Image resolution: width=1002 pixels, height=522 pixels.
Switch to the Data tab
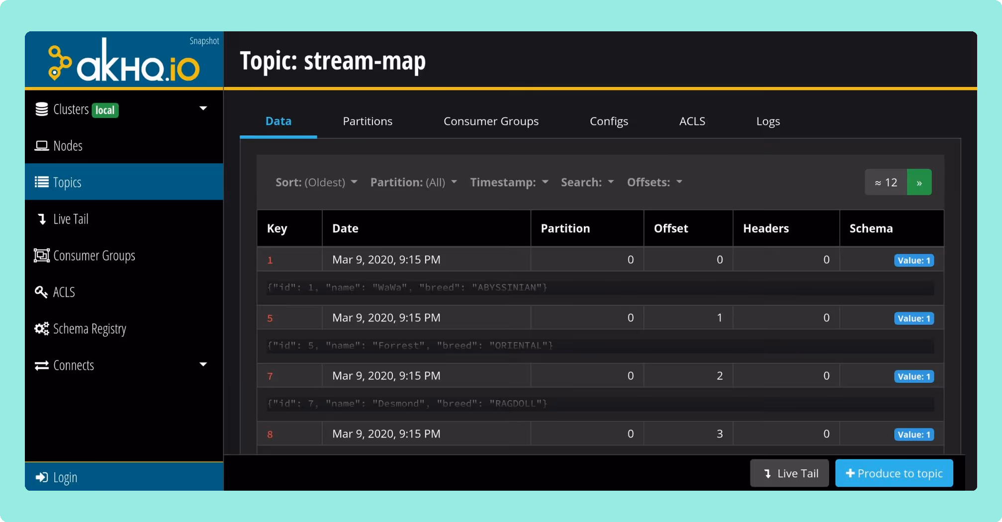click(278, 121)
